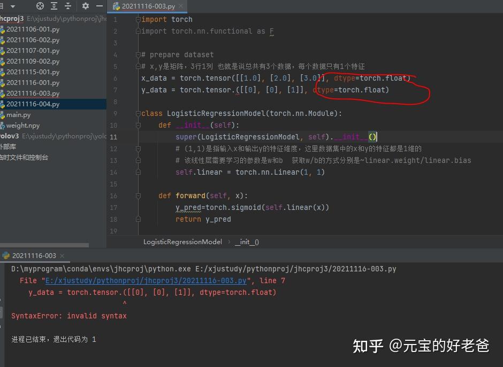This screenshot has width=503, height=367.
Task: Click the Select Opened File crosshair icon
Action: [x=40, y=6]
